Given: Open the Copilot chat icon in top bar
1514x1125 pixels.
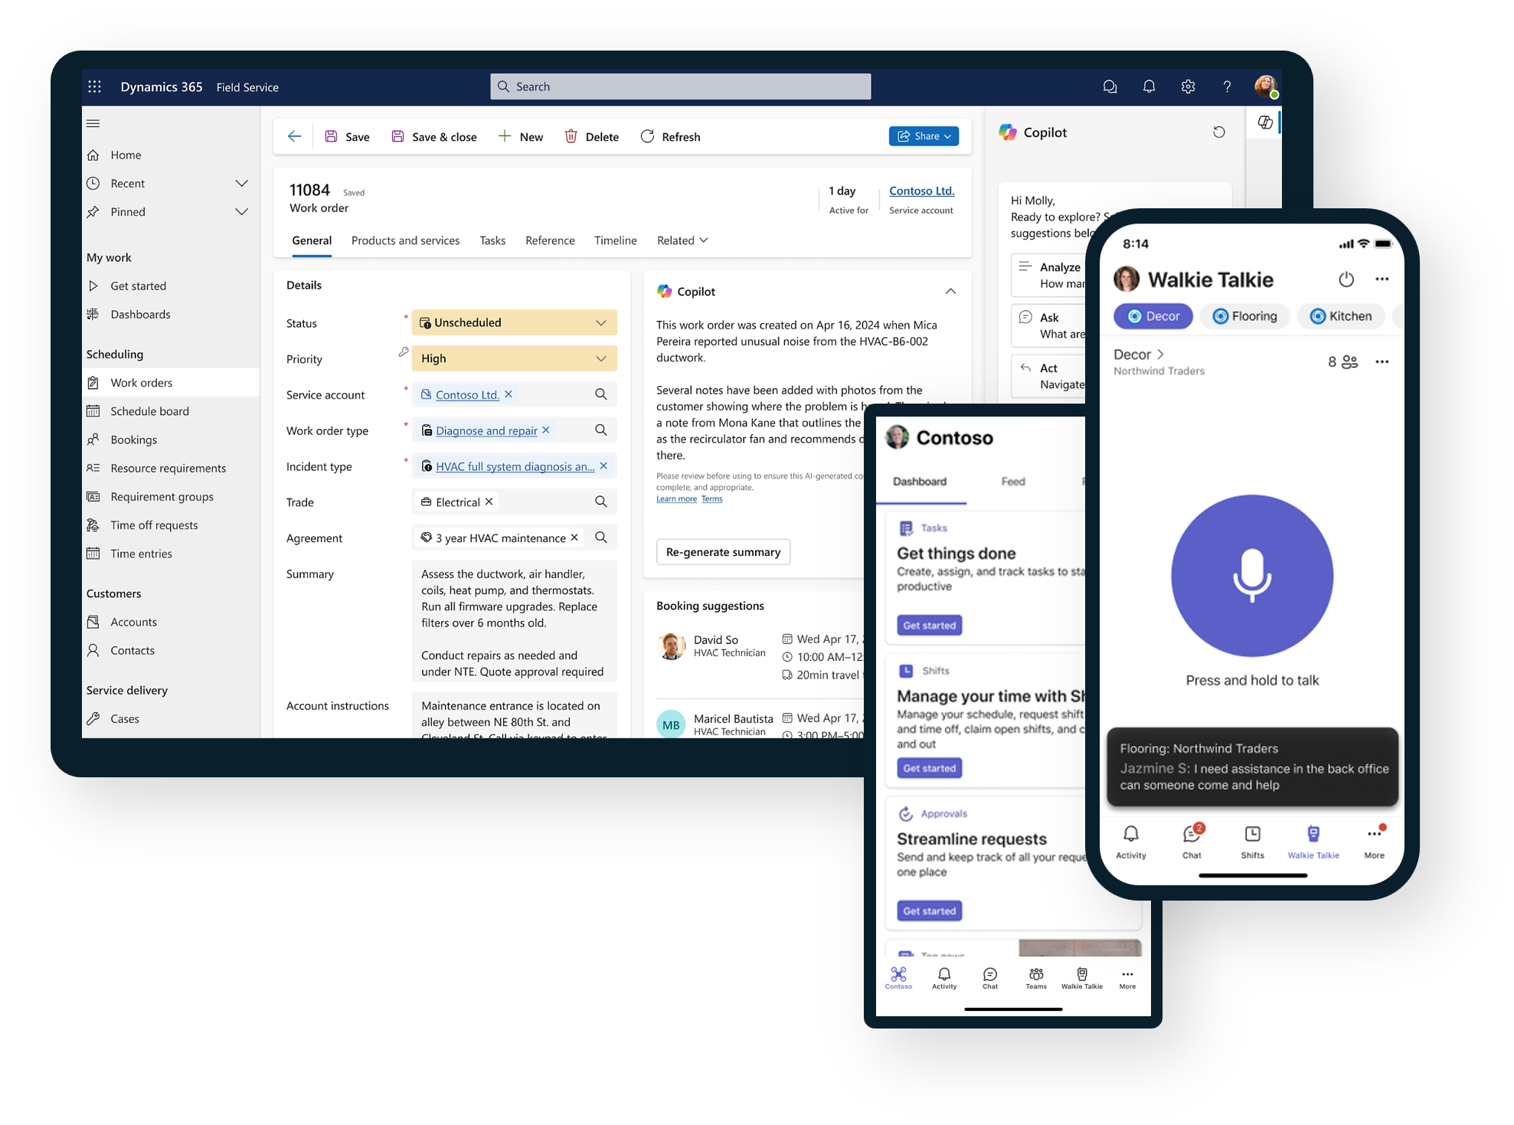Looking at the screenshot, I should click(1110, 87).
